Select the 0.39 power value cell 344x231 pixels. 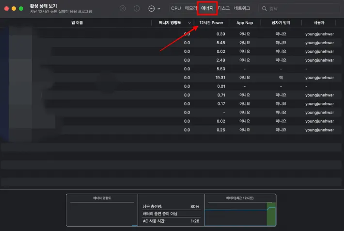(221, 34)
